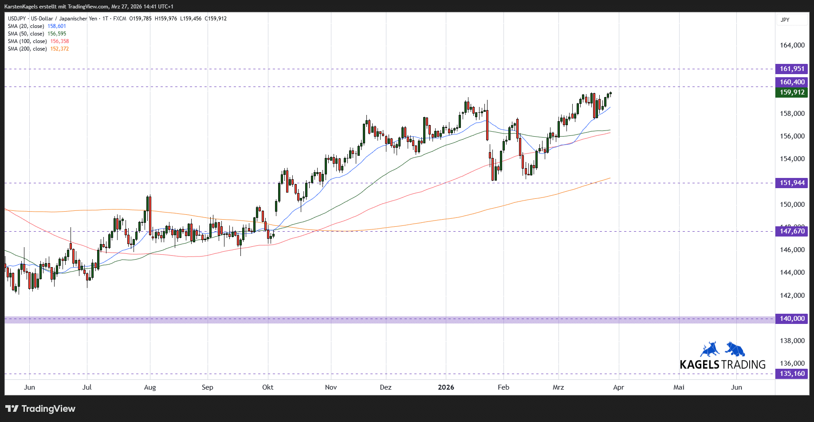The width and height of the screenshot is (814, 422).
Task: Click the KAGELS TRADING logo text
Action: pos(723,365)
